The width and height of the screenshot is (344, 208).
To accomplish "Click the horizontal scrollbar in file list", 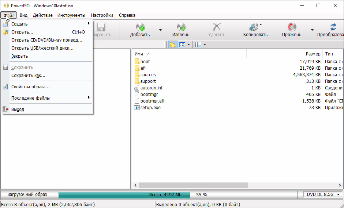I will [193, 185].
